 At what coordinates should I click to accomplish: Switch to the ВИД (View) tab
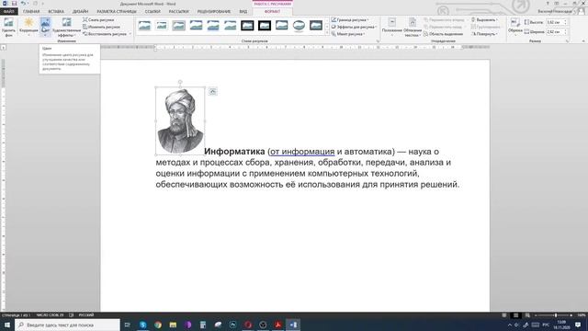243,12
